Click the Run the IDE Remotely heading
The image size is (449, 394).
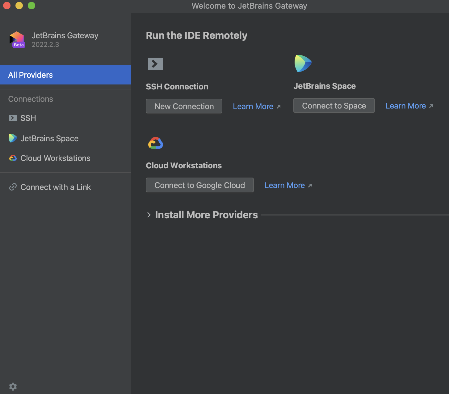196,35
